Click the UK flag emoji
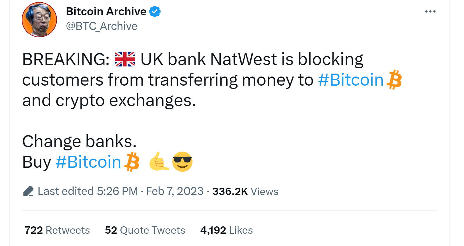The image size is (464, 246). [x=125, y=59]
